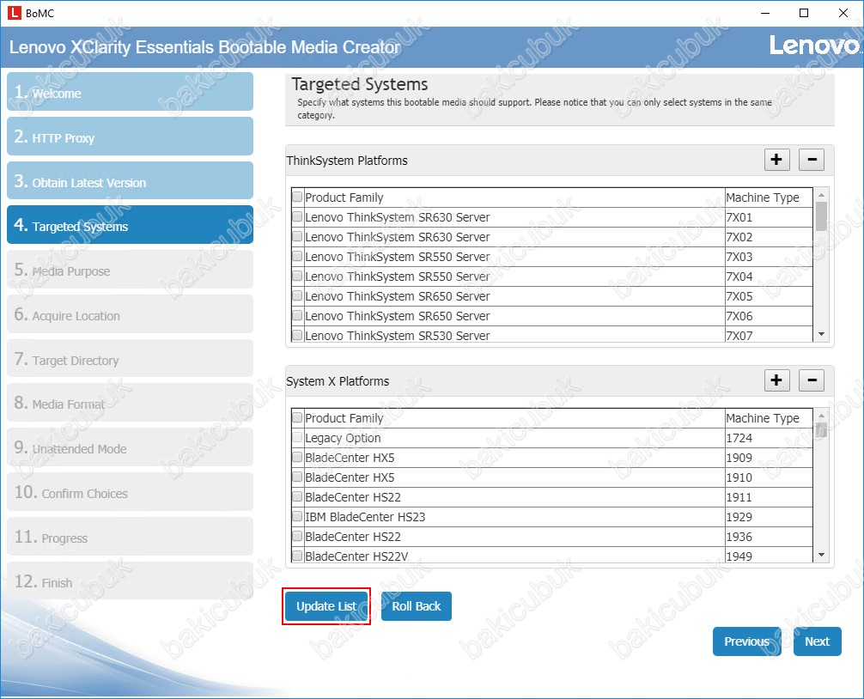Screen dimensions: 864x699
Task: Click the ThinkSystem Platforms section title
Action: pyautogui.click(x=347, y=161)
